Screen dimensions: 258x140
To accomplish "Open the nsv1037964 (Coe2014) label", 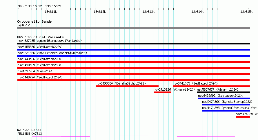I will pyautogui.click(x=35, y=71).
